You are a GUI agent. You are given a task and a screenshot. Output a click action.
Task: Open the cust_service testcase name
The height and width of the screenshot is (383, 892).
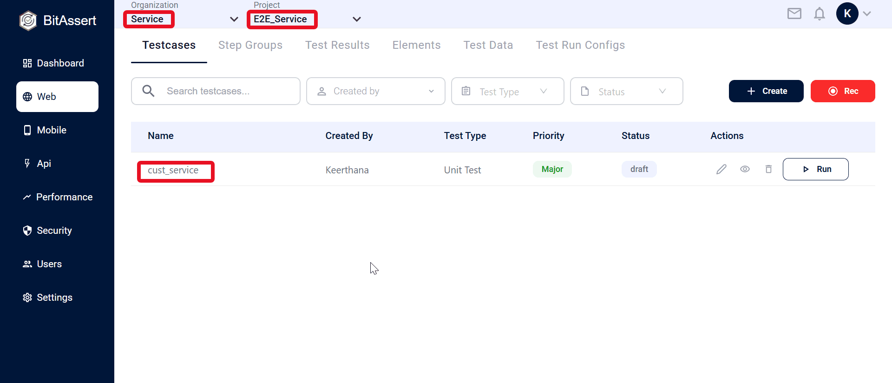pos(173,170)
